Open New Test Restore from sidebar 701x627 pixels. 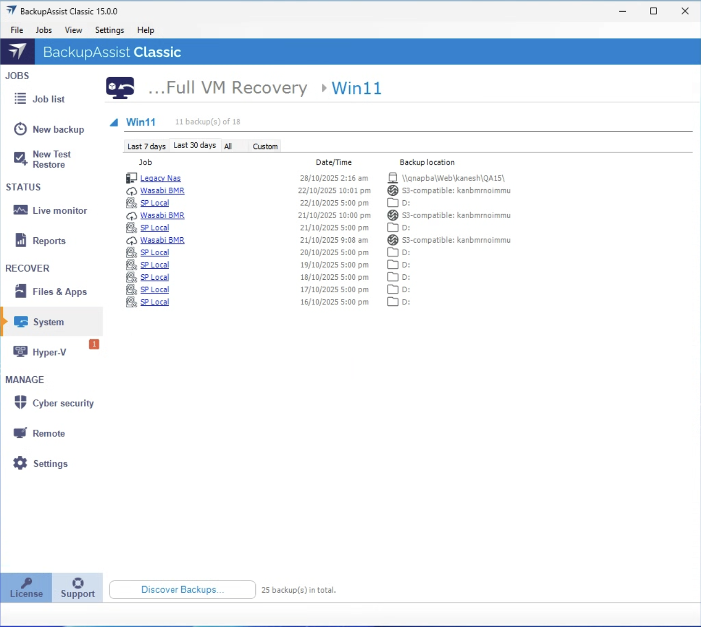pos(20,159)
